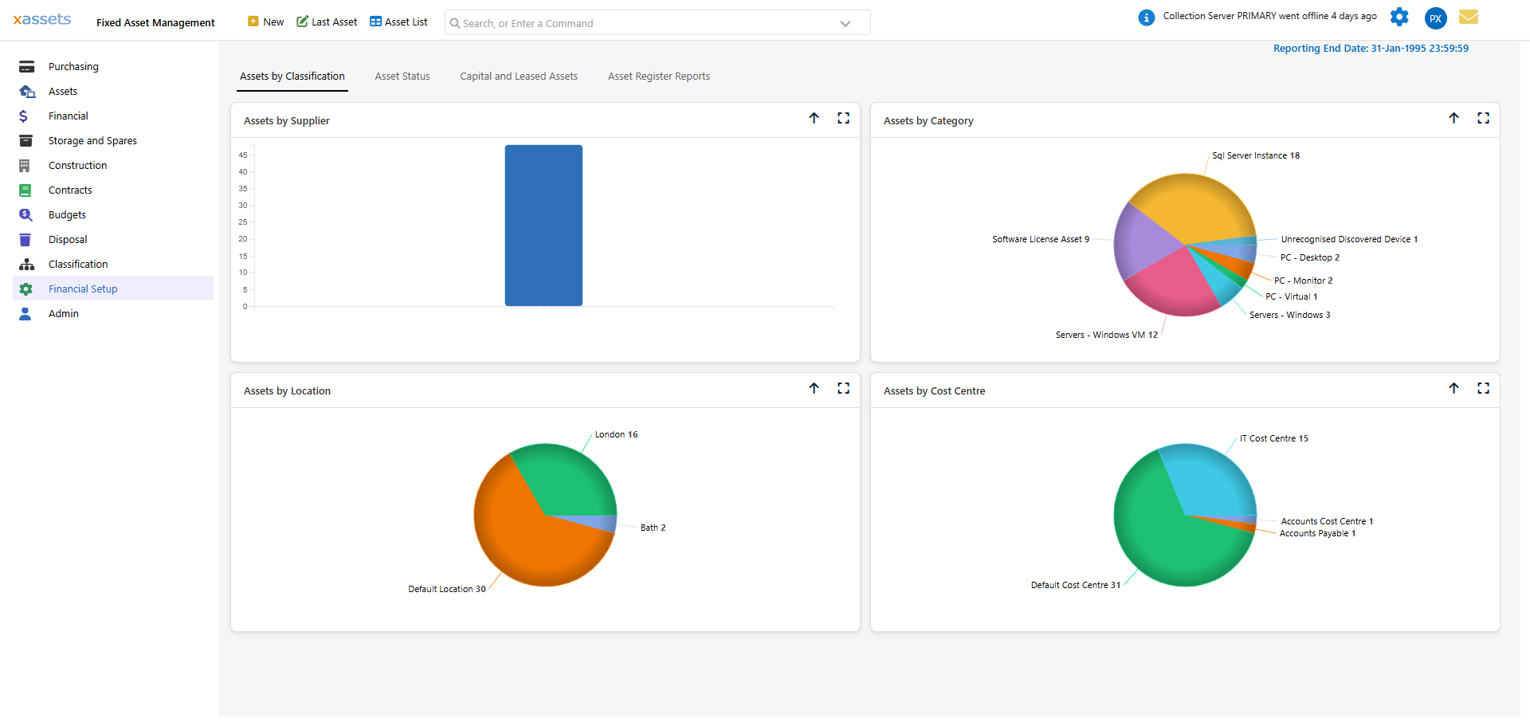Click the Last Asset edit icon

tap(303, 22)
